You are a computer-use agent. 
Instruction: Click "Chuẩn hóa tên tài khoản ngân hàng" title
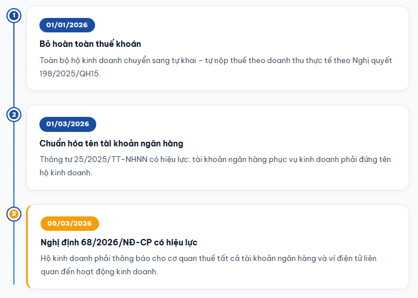pos(111,143)
